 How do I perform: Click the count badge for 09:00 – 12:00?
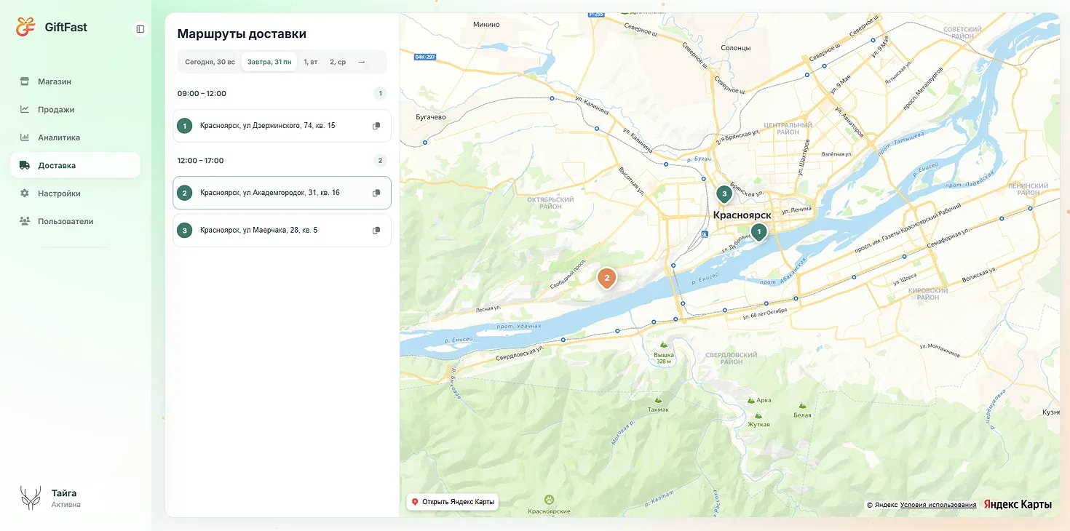click(380, 93)
